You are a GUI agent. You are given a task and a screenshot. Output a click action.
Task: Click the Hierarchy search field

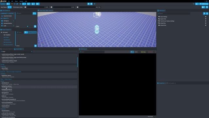click(174, 13)
